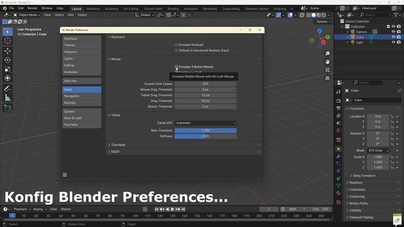This screenshot has width=404, height=227.
Task: Enable Emulate 3 Button Mouse checkbox
Action: (x=176, y=67)
